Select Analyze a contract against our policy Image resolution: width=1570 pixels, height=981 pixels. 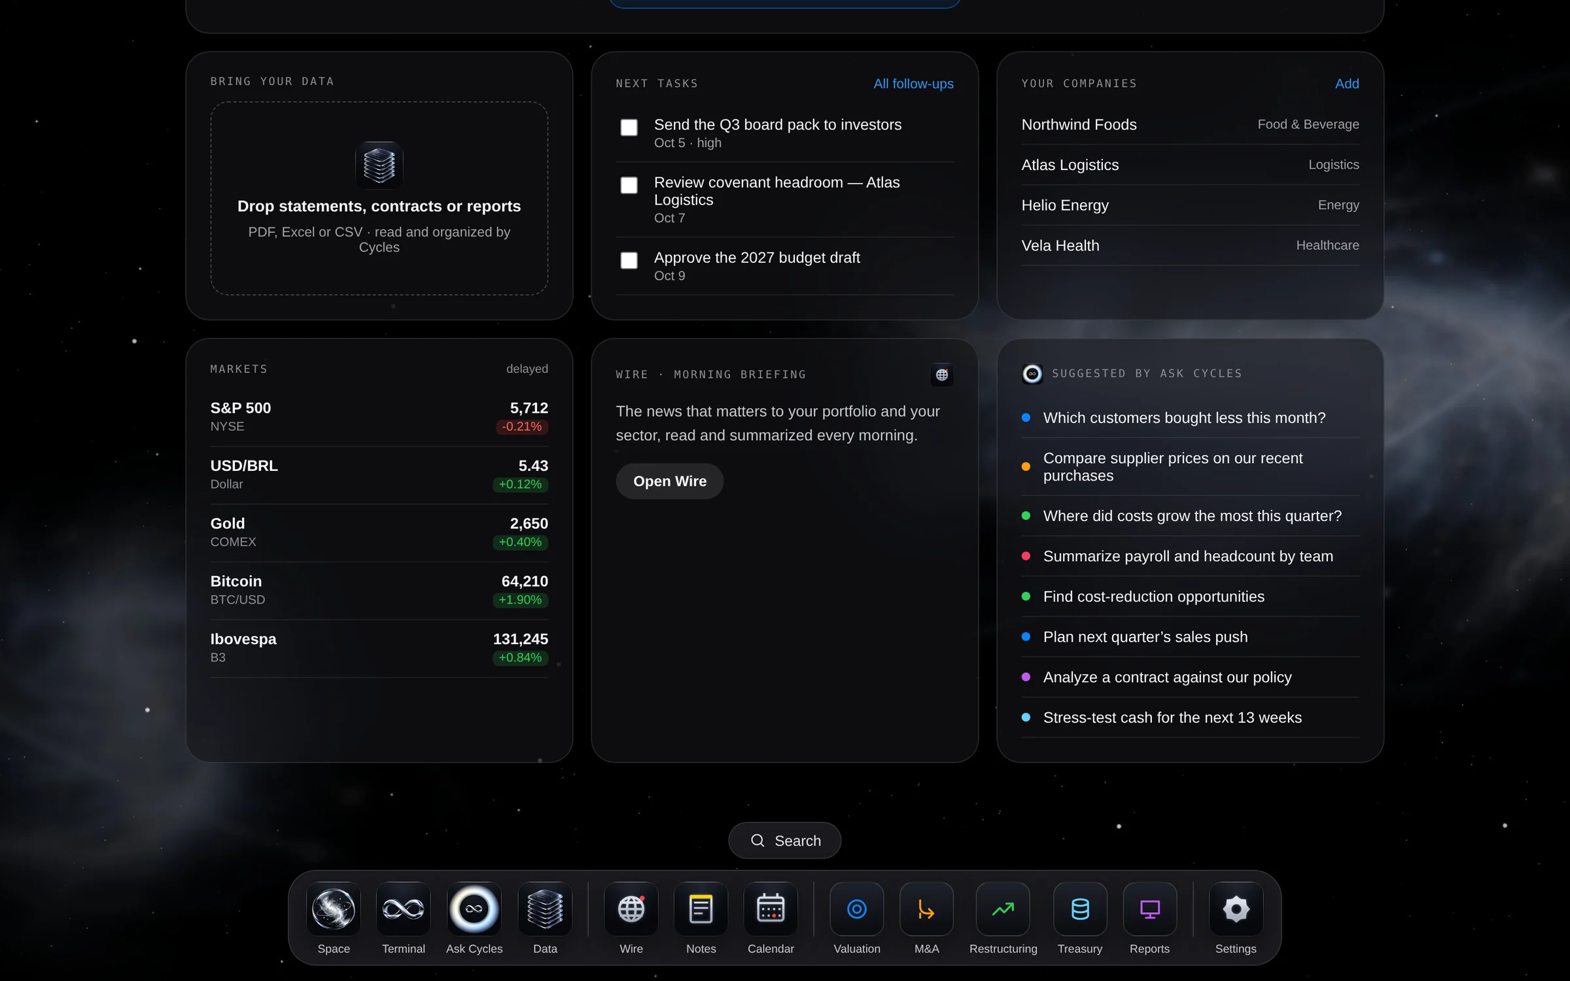tap(1191, 678)
